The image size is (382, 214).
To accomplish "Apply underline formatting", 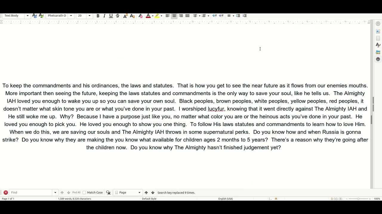I will tap(111, 16).
